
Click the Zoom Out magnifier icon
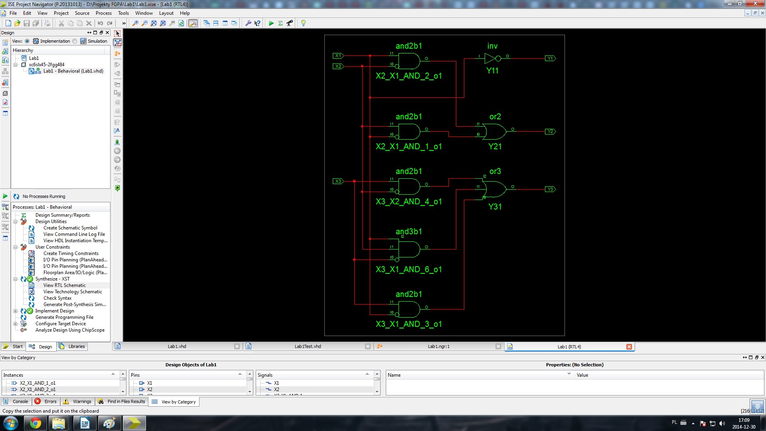(x=144, y=23)
